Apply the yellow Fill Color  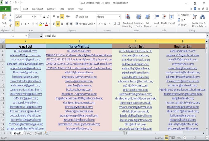click(x=41, y=24)
